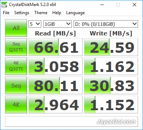Run the Seq benchmark button
The image size is (143, 130).
coord(16,85)
